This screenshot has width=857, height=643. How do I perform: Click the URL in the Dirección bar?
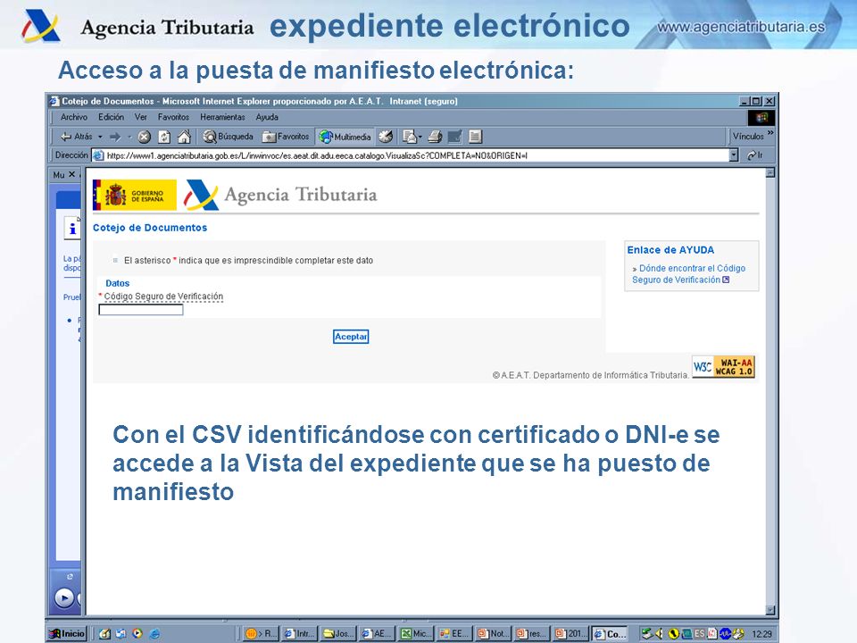click(x=317, y=155)
